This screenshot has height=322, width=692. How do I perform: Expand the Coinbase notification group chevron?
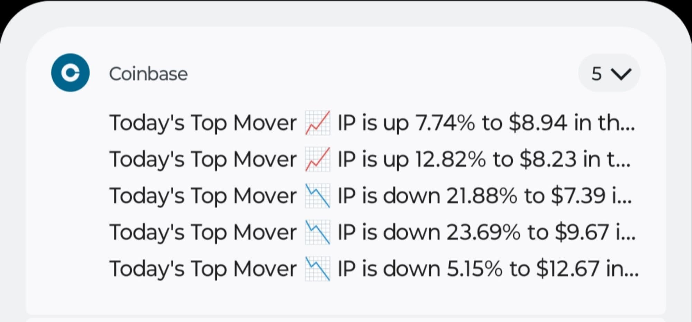click(x=621, y=74)
